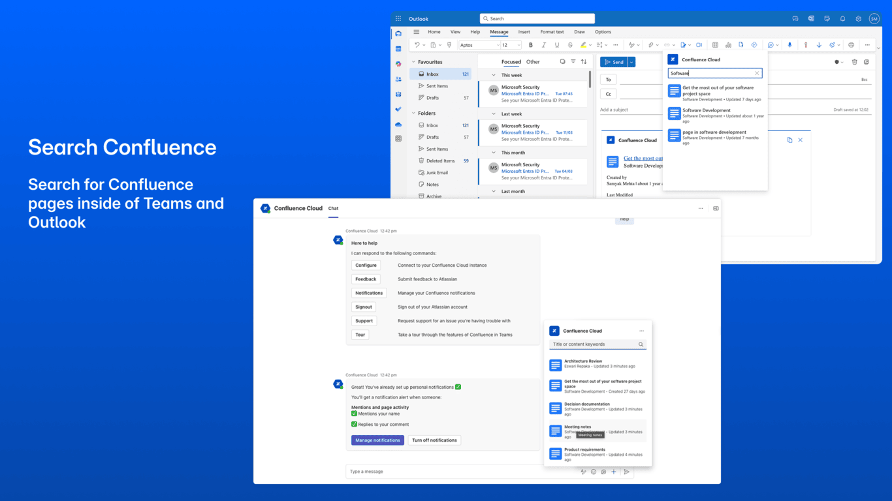
Task: Click the Print icon in Outlook ribbon
Action: 851,45
